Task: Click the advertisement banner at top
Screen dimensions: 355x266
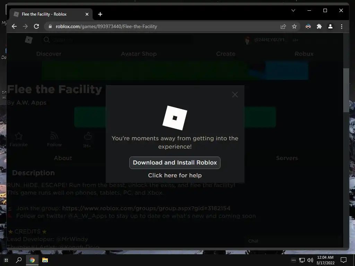Action: pyautogui.click(x=175, y=70)
